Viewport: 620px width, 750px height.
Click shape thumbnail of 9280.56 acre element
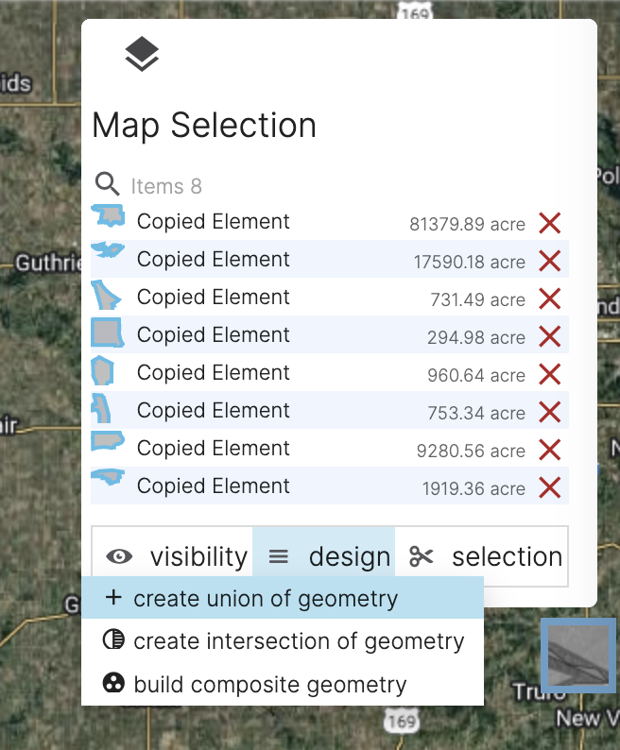pyautogui.click(x=108, y=441)
